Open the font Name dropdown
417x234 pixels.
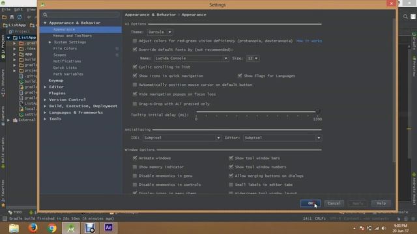[x=191, y=58]
